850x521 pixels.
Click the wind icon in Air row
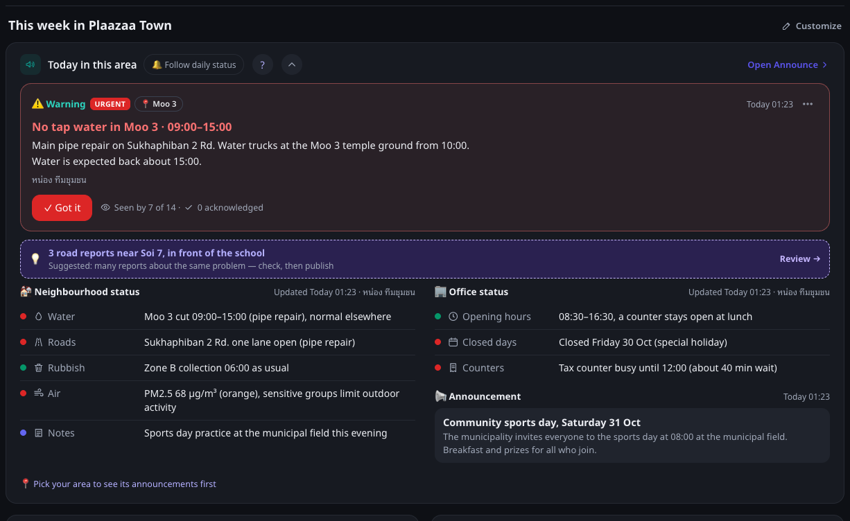(x=39, y=393)
